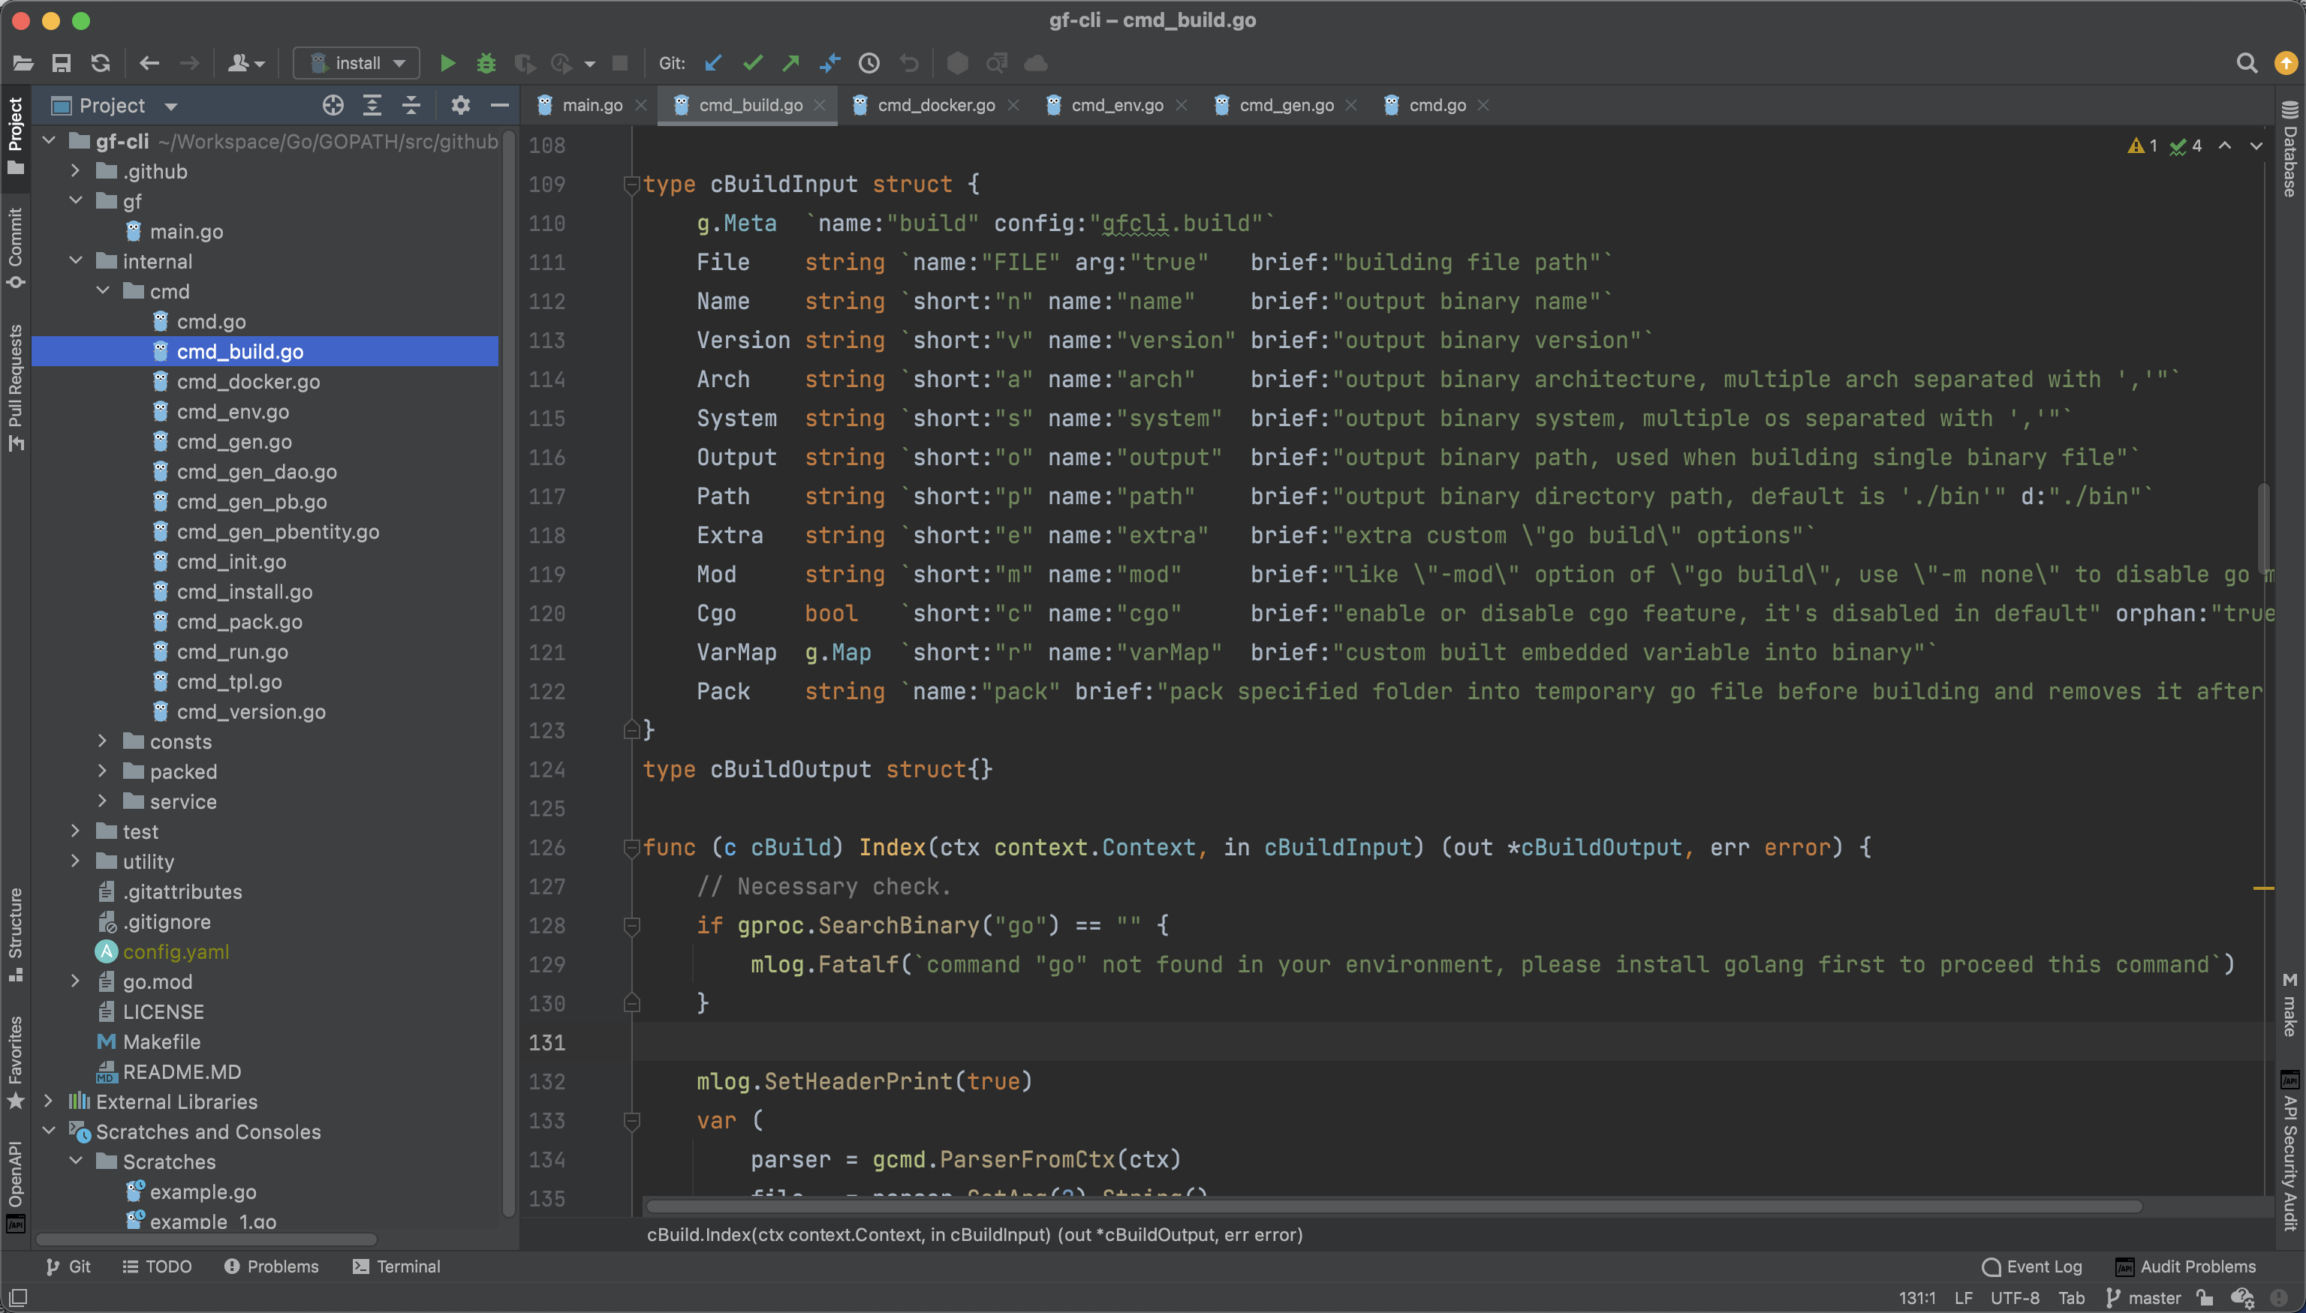Click Git push arrow icon
Image resolution: width=2306 pixels, height=1313 pixels.
791,63
